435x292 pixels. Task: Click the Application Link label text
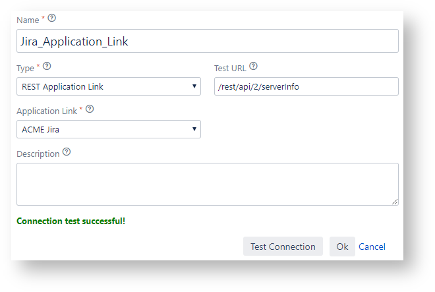click(x=47, y=110)
